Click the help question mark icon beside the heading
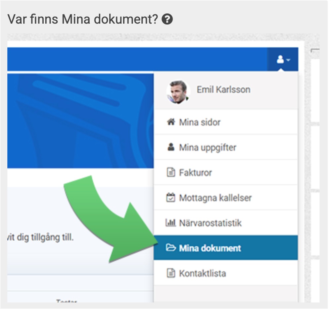 pos(167,20)
